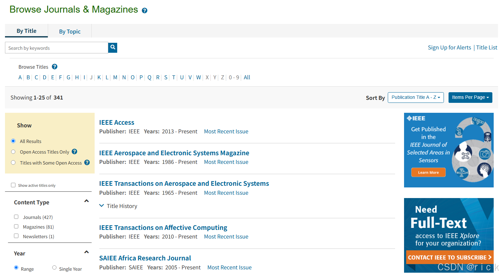Open the Title List link
The width and height of the screenshot is (500, 276).
(x=487, y=47)
